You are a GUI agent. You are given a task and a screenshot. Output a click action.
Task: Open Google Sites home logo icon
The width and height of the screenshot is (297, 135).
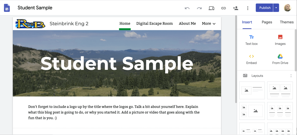pyautogui.click(x=7, y=8)
